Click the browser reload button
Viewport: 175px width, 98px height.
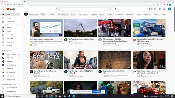[x=8, y=5]
